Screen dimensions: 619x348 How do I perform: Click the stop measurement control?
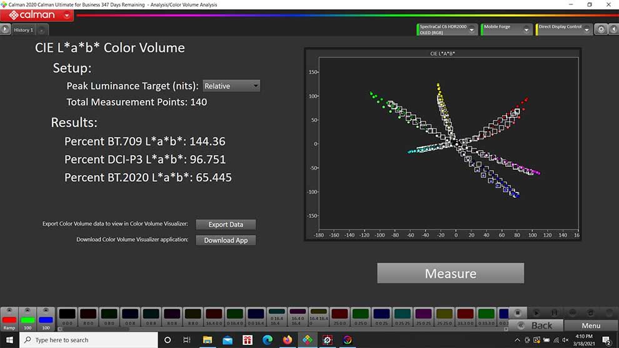[x=518, y=313]
